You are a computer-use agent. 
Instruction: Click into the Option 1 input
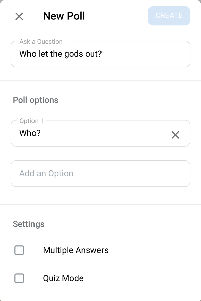(x=90, y=133)
